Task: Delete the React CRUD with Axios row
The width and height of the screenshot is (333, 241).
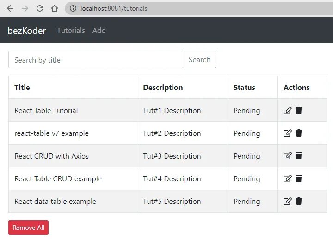Action: [299, 156]
